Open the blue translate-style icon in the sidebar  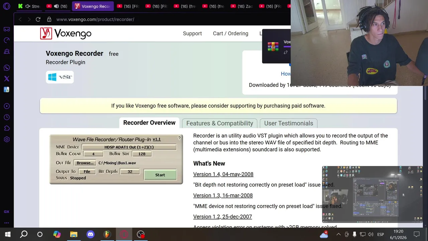[x=6, y=90]
